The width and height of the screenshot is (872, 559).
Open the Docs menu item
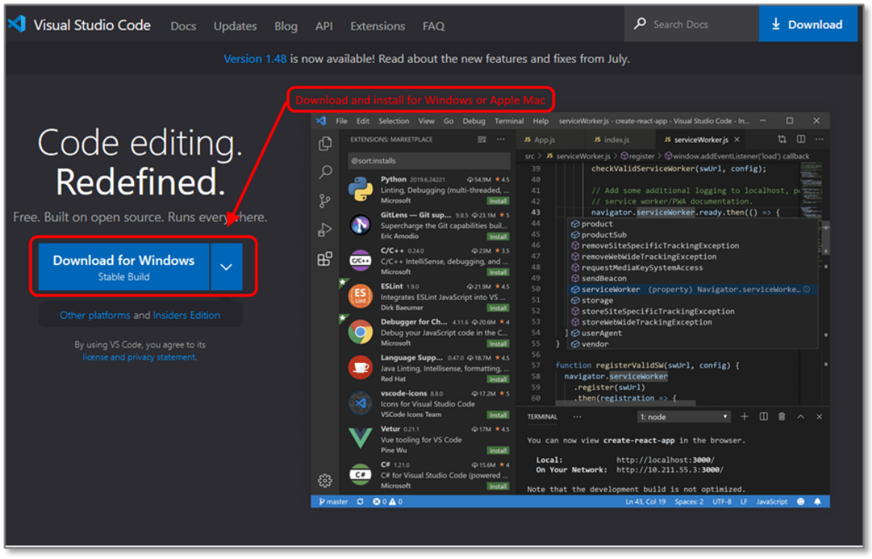(x=183, y=26)
